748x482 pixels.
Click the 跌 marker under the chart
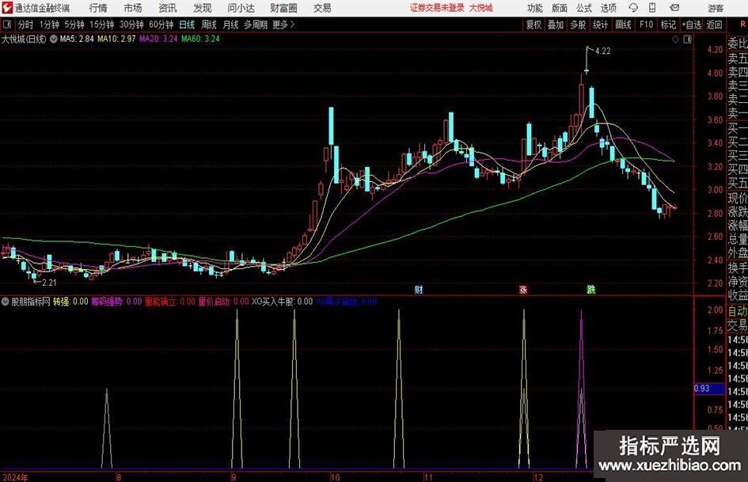pyautogui.click(x=591, y=290)
